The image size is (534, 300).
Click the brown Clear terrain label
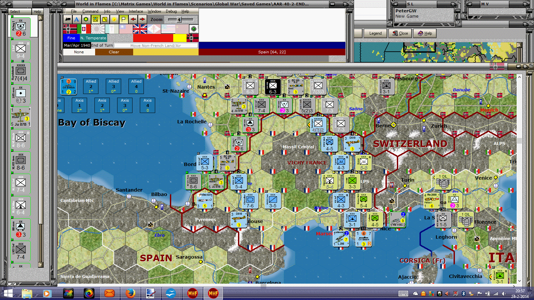(x=114, y=52)
